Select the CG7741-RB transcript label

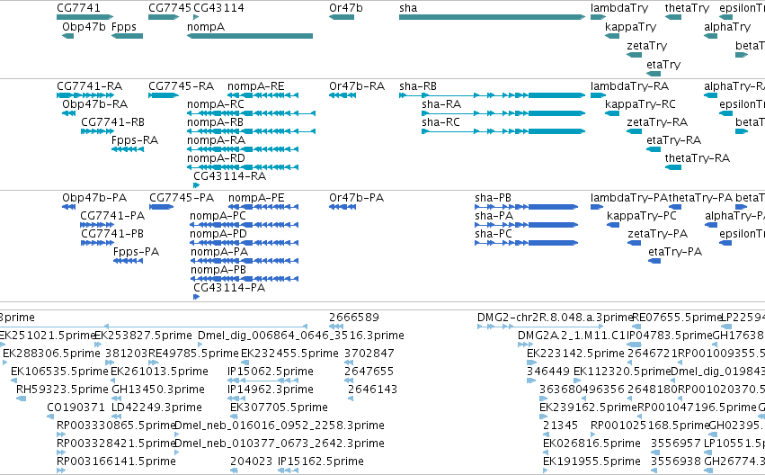112,122
